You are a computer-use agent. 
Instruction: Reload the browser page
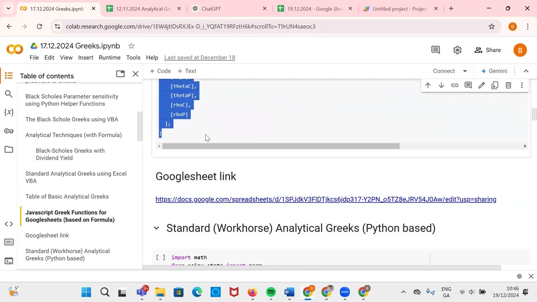[x=39, y=26]
